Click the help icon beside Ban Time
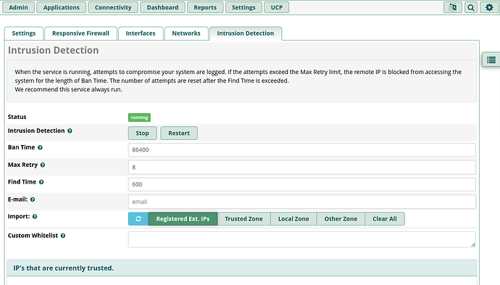500x285 pixels. [40, 147]
